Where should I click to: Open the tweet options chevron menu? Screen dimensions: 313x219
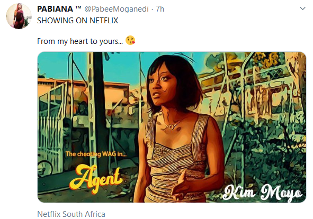coord(302,8)
